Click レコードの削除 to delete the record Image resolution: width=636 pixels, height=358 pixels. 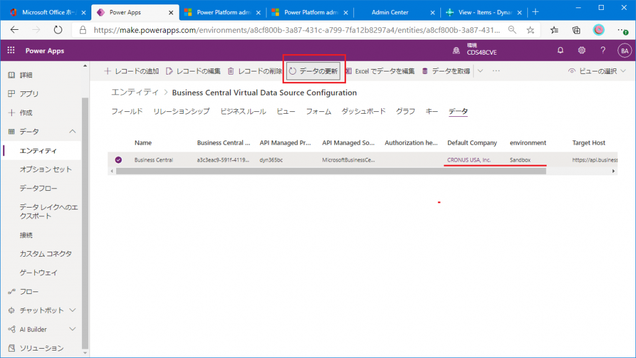(255, 71)
